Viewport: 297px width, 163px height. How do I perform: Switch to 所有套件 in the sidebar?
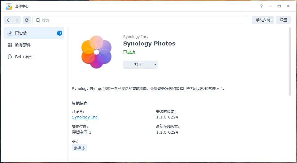34,45
